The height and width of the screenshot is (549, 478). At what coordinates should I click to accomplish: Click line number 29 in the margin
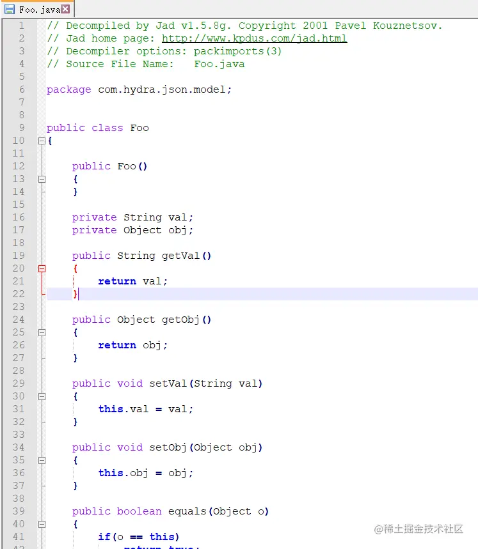(19, 383)
